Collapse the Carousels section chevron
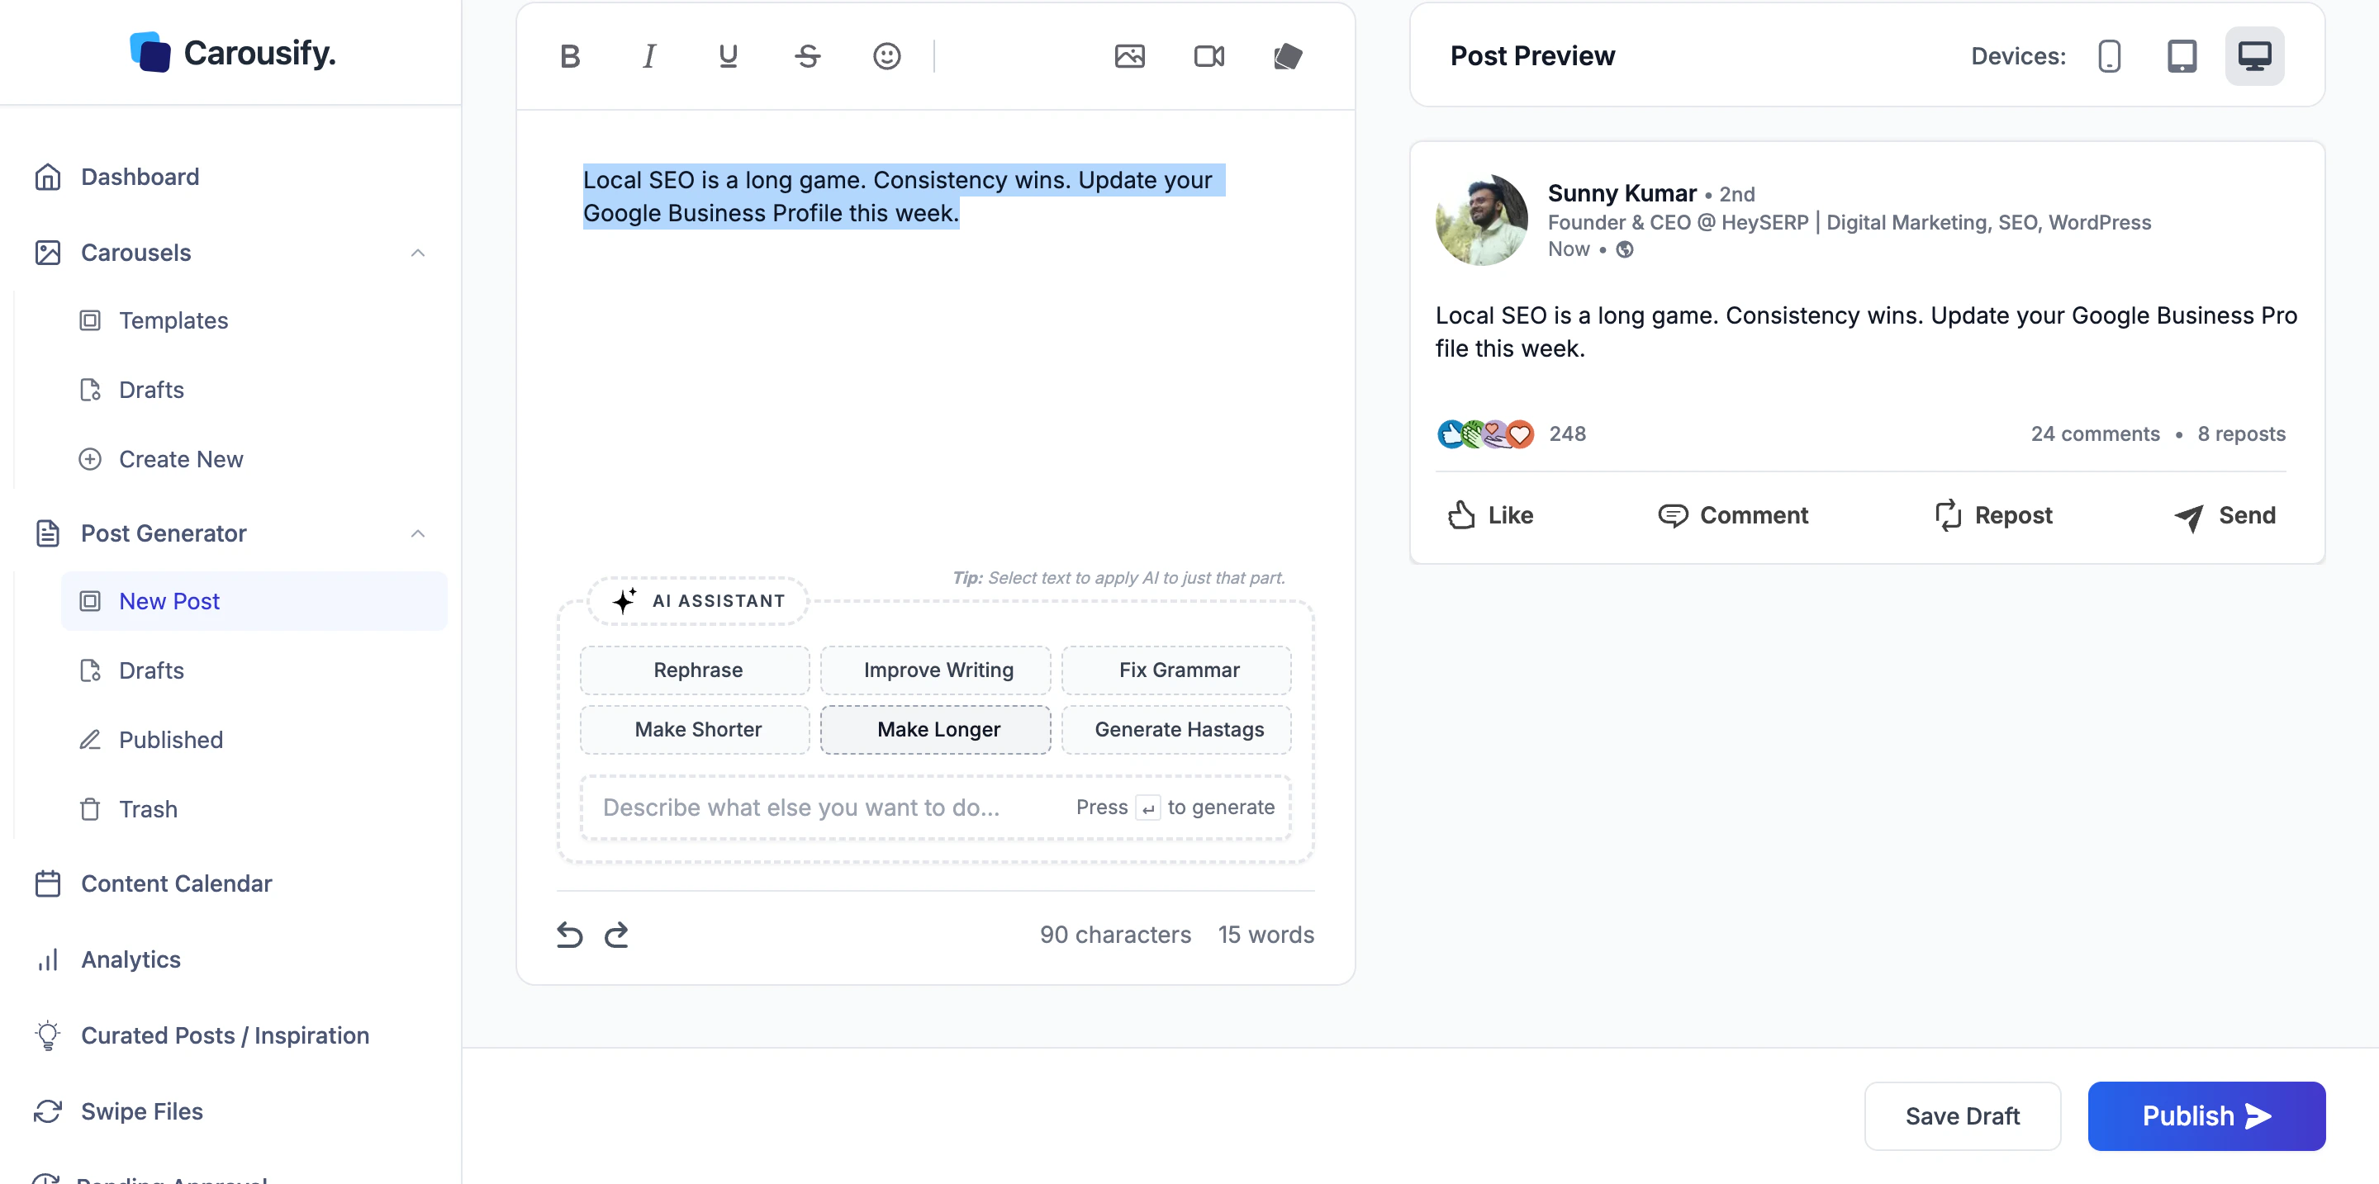The image size is (2379, 1184). tap(417, 253)
